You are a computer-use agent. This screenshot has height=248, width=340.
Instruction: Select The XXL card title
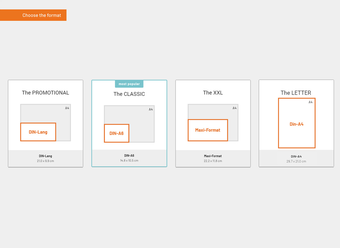pyautogui.click(x=213, y=93)
